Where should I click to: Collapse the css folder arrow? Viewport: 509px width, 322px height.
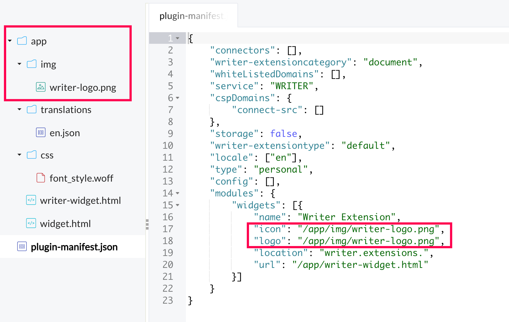coord(20,155)
